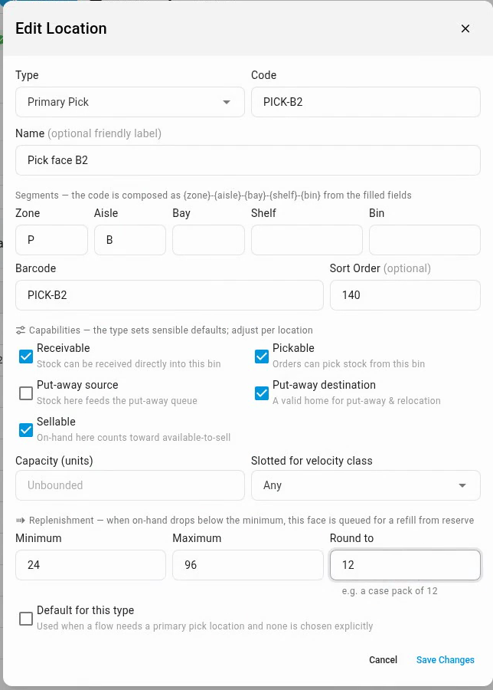The width and height of the screenshot is (493, 690).
Task: Enable the Put-away source checkbox
Action: point(26,393)
